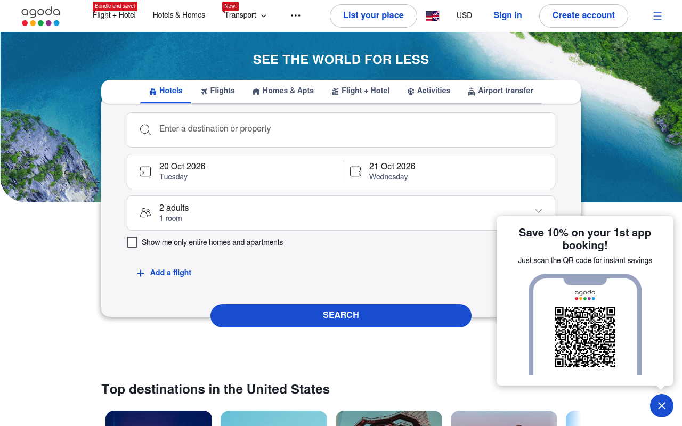Viewport: 682px width, 426px height.
Task: Expand the Transport dropdown
Action: (x=246, y=15)
